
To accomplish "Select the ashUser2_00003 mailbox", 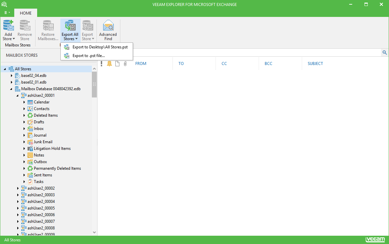I will [x=41, y=195].
